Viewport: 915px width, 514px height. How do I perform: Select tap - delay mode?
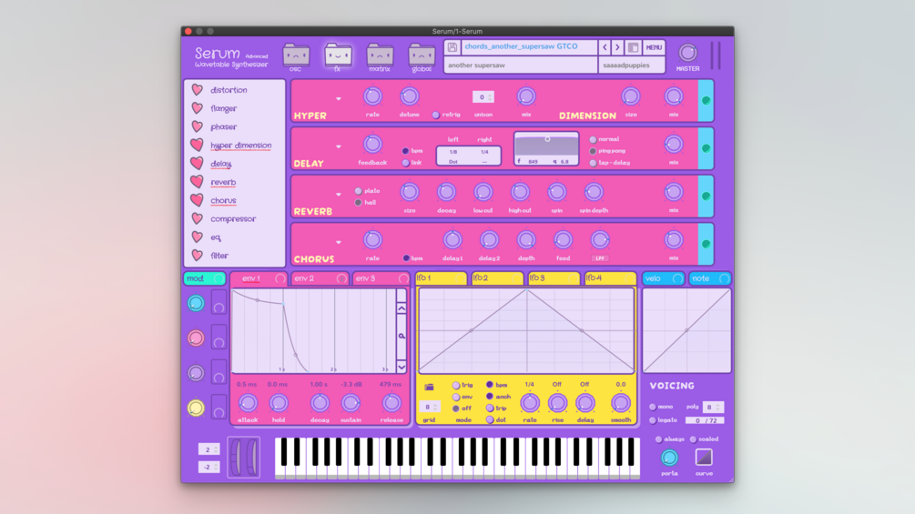593,163
